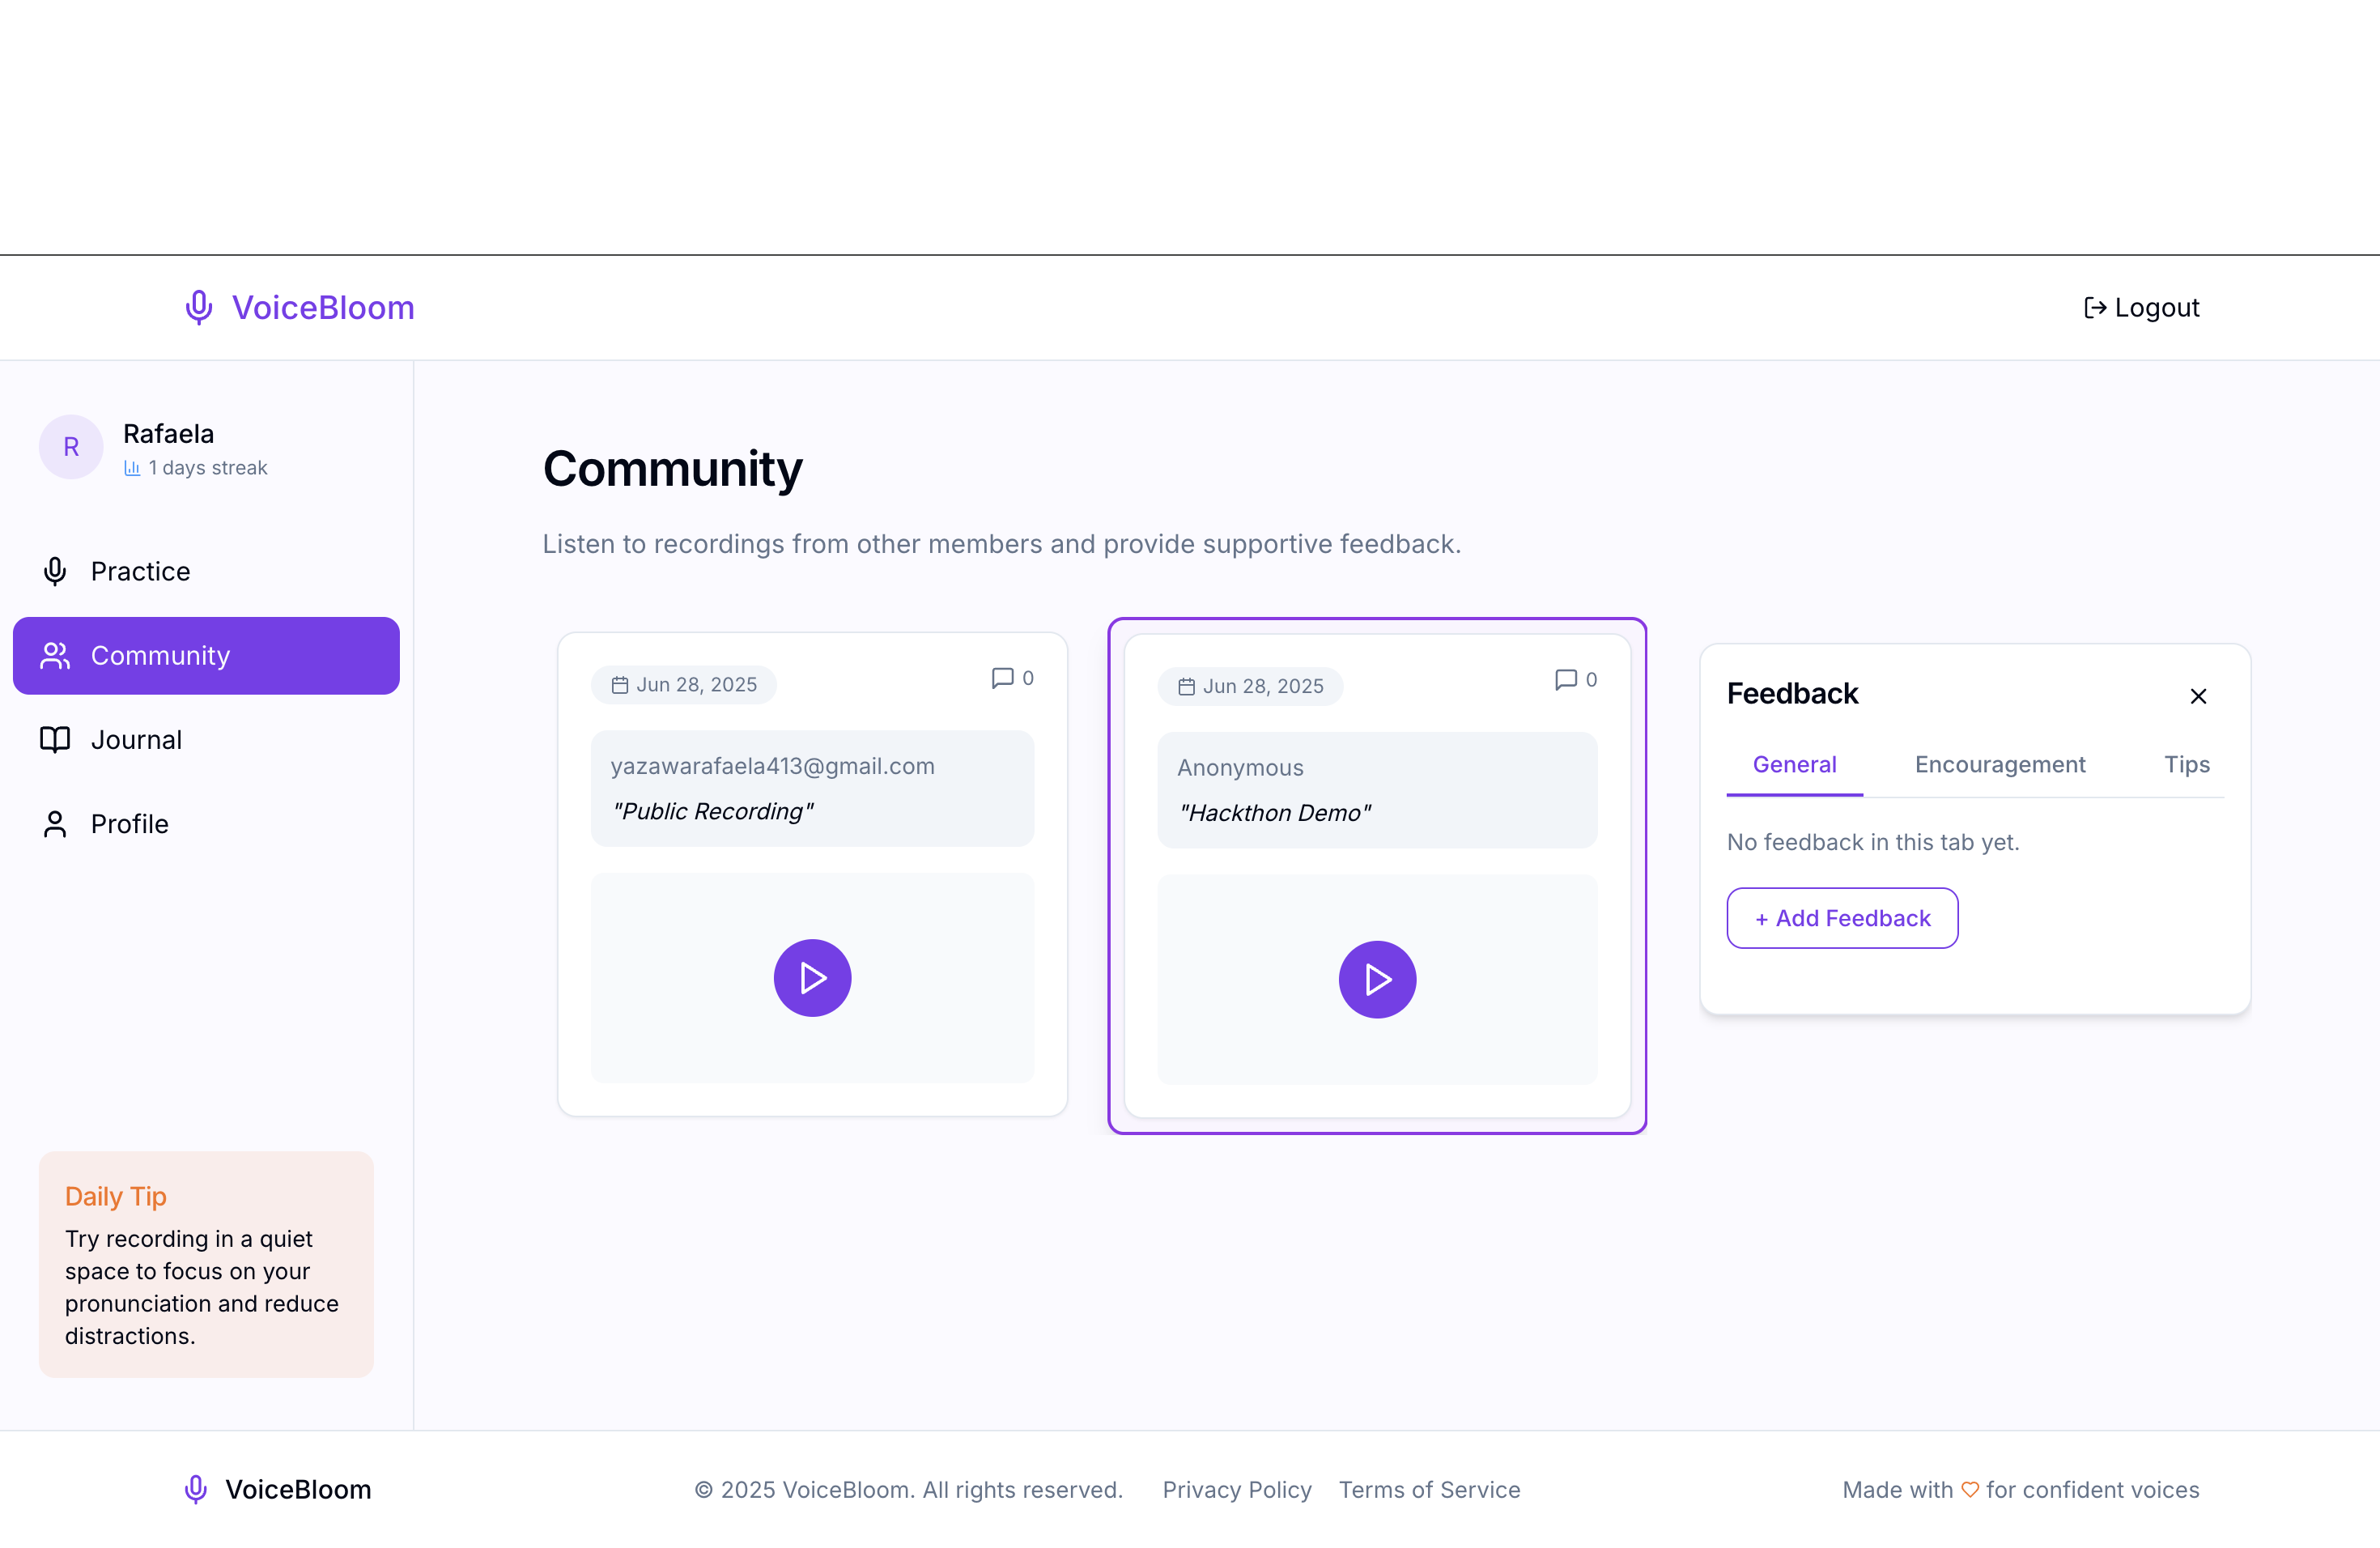Open the Terms of Service link

tap(1429, 1489)
